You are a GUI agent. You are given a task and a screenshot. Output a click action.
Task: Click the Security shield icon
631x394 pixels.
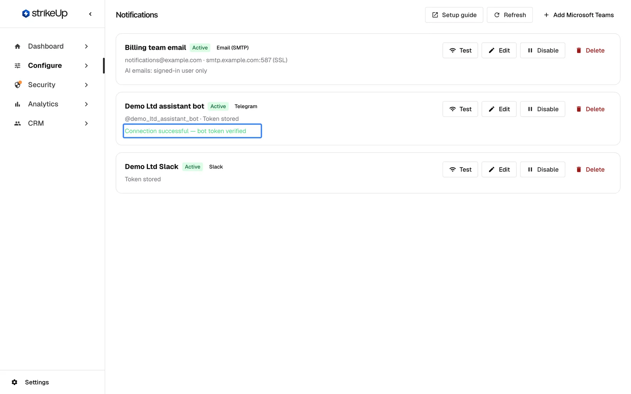(x=18, y=85)
